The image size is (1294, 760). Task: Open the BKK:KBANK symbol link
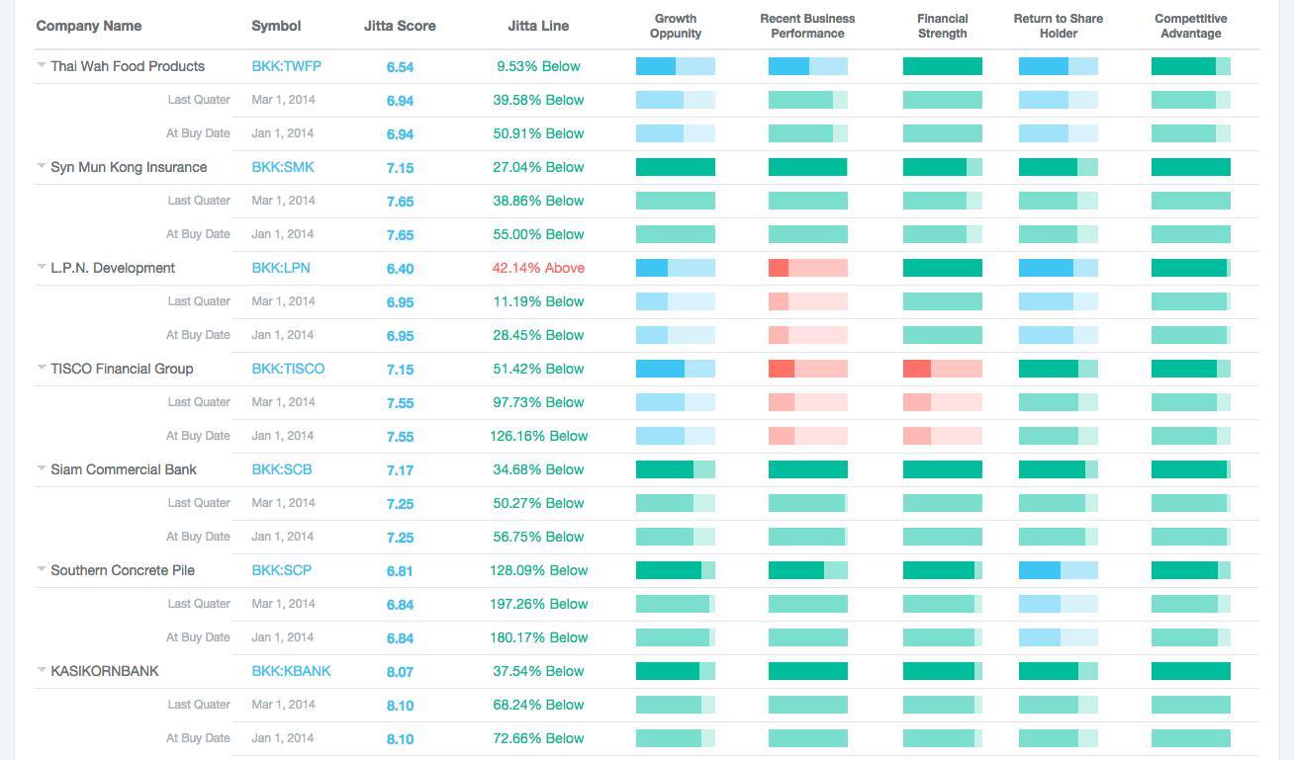(x=291, y=671)
